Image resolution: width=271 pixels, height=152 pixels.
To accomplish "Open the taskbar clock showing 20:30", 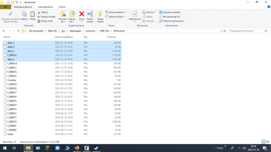I will coord(253,148).
